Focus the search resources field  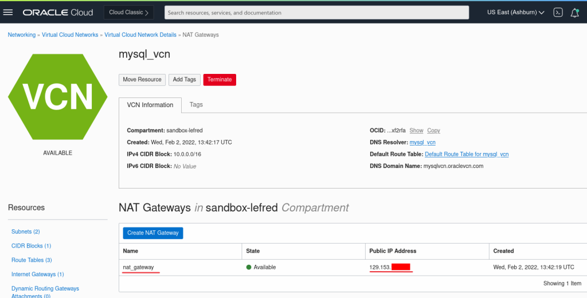click(316, 13)
